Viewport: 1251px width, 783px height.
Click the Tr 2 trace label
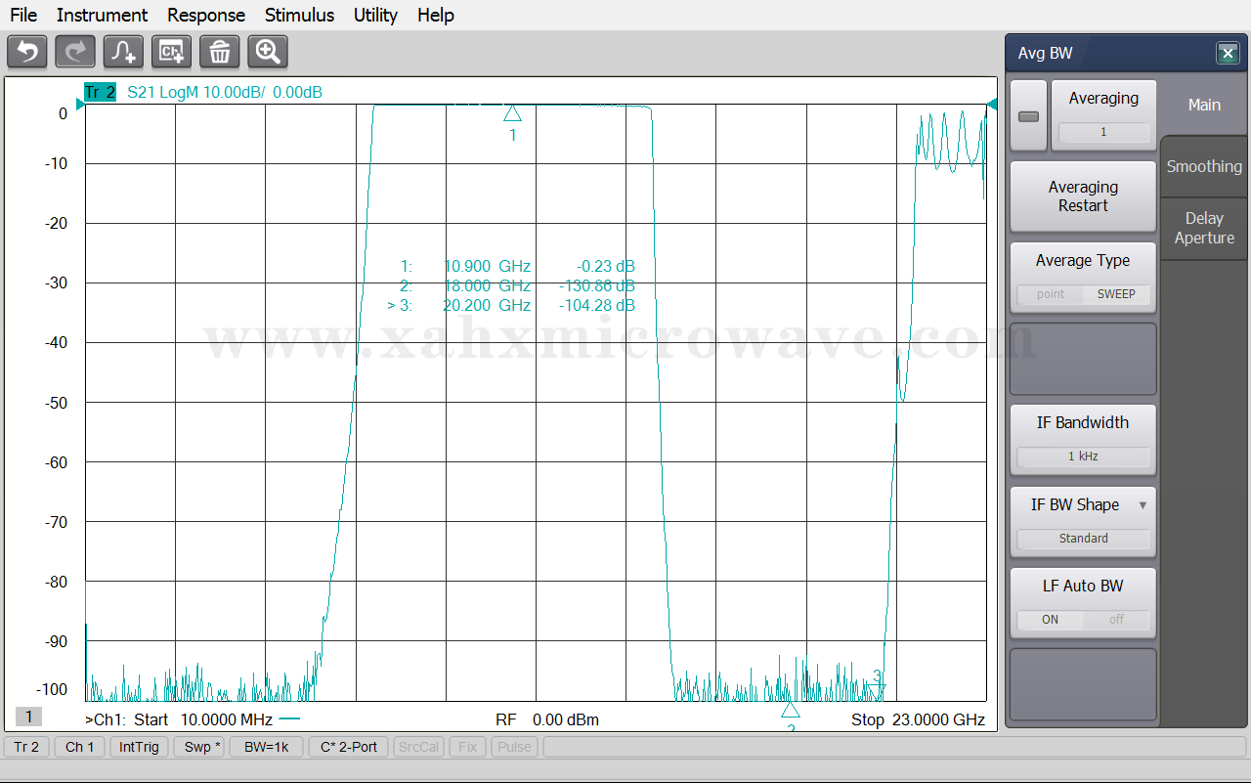point(100,93)
